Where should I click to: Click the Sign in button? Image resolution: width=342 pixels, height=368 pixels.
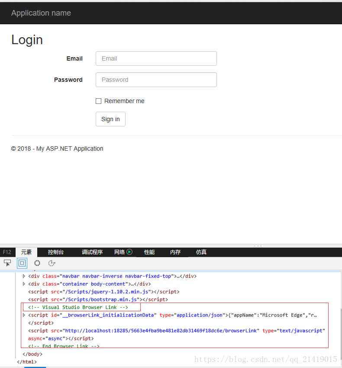tap(110, 119)
